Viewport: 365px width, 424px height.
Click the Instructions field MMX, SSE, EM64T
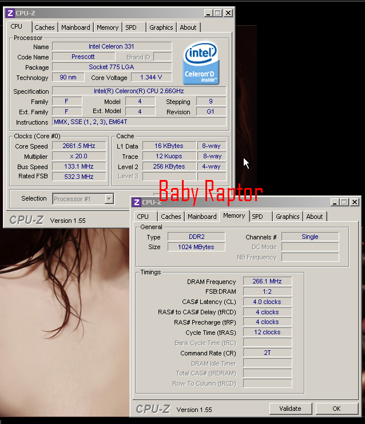coord(139,122)
